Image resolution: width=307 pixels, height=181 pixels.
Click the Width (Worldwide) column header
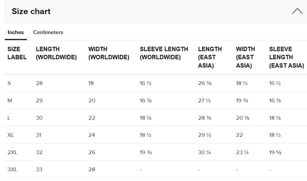[109, 53]
